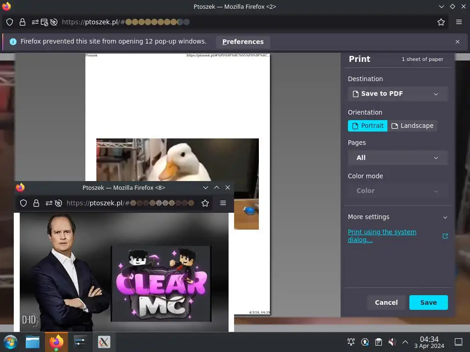470x352 pixels.
Task: Expand hidden system tray icons arrow
Action: point(405,342)
